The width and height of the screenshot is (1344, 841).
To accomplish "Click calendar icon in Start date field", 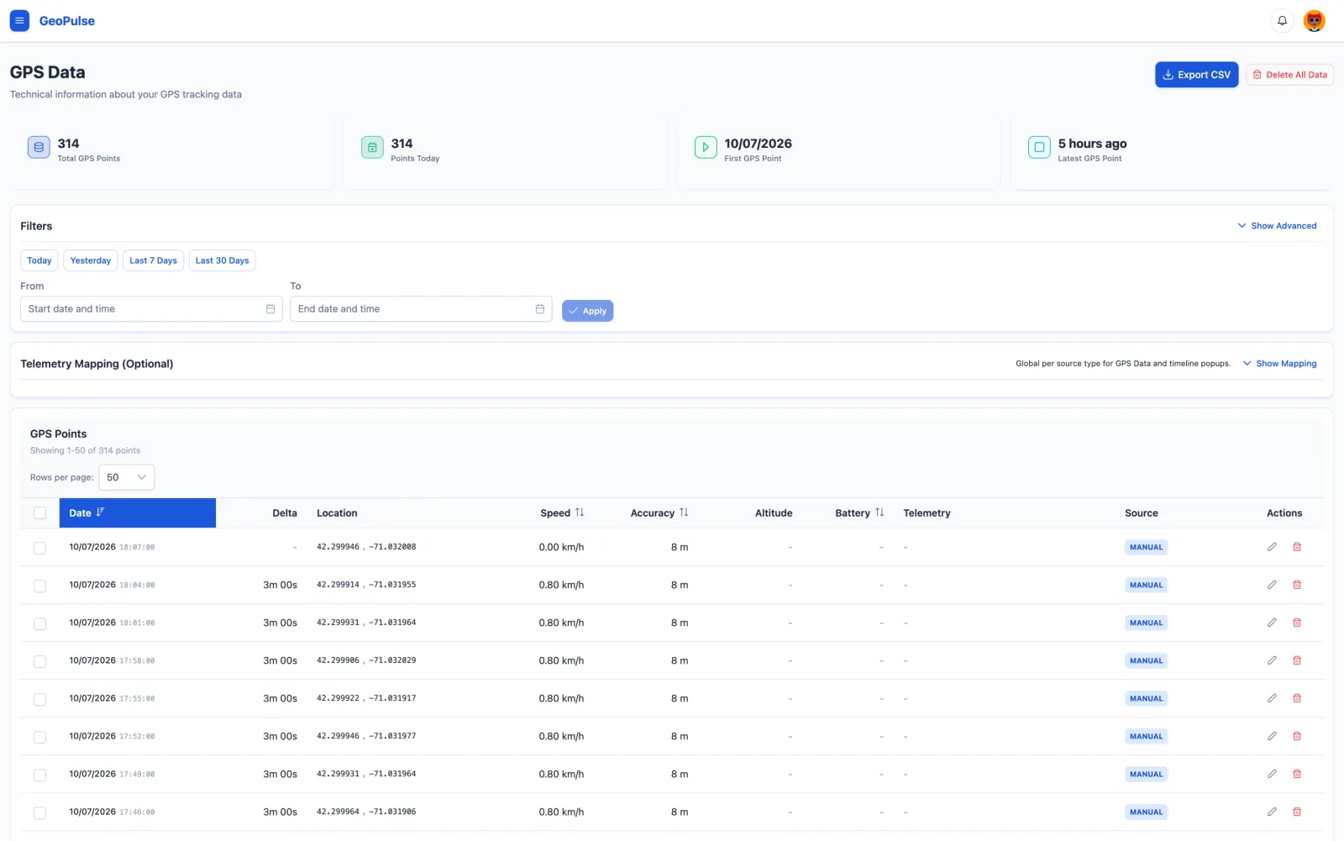I will click(270, 309).
